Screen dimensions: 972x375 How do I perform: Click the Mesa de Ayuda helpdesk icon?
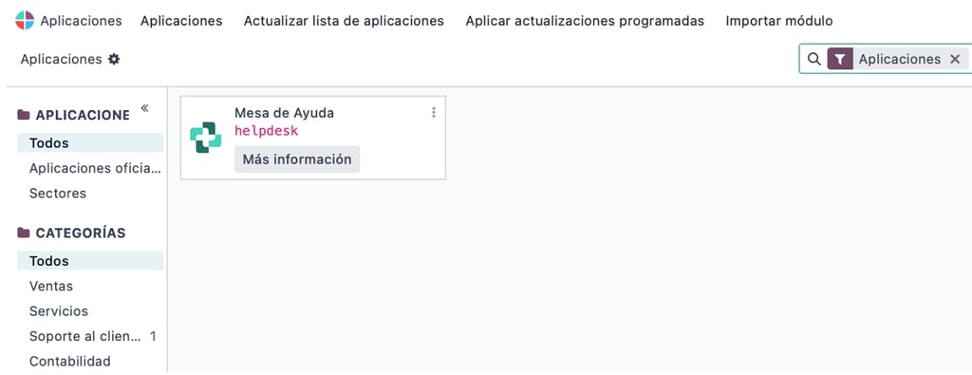tap(205, 138)
